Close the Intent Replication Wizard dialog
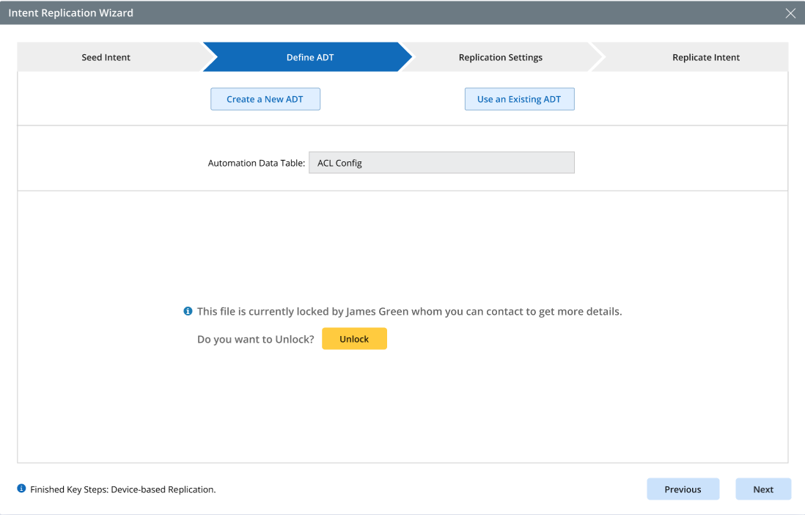 790,13
